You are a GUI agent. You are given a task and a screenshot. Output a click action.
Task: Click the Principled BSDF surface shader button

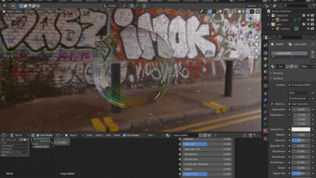click(301, 85)
